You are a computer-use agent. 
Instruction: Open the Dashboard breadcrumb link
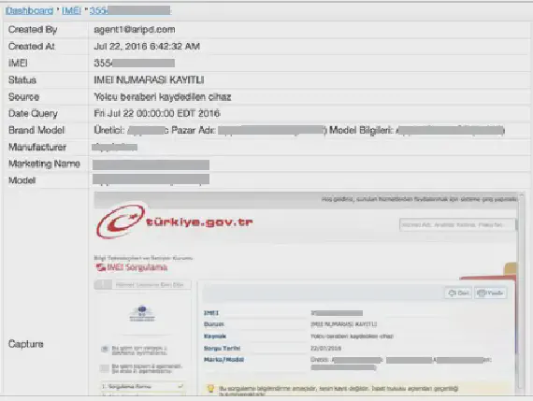[x=30, y=11]
